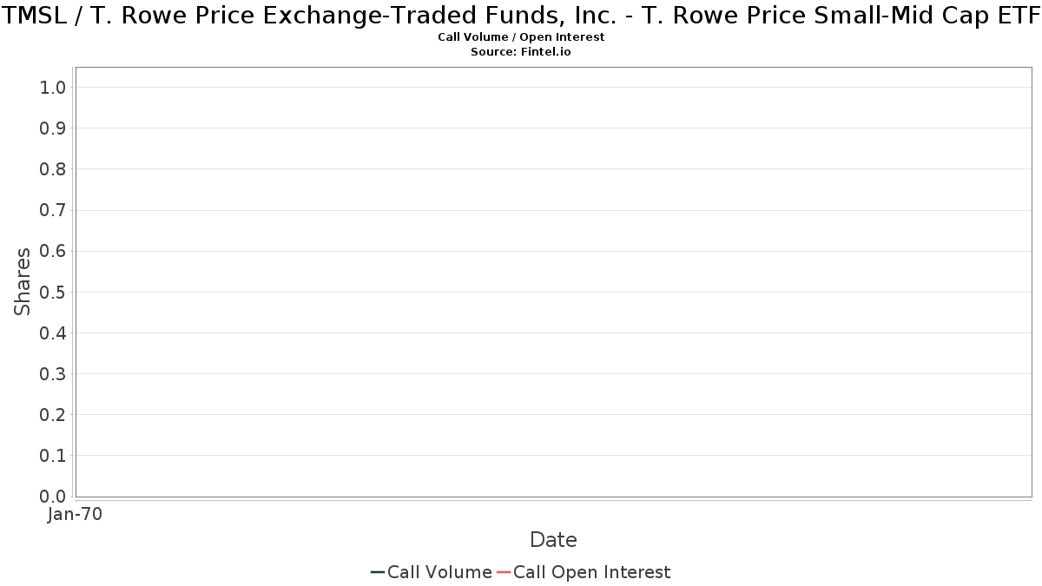Click the Date axis title
The width and height of the screenshot is (1042, 586).
pos(553,540)
